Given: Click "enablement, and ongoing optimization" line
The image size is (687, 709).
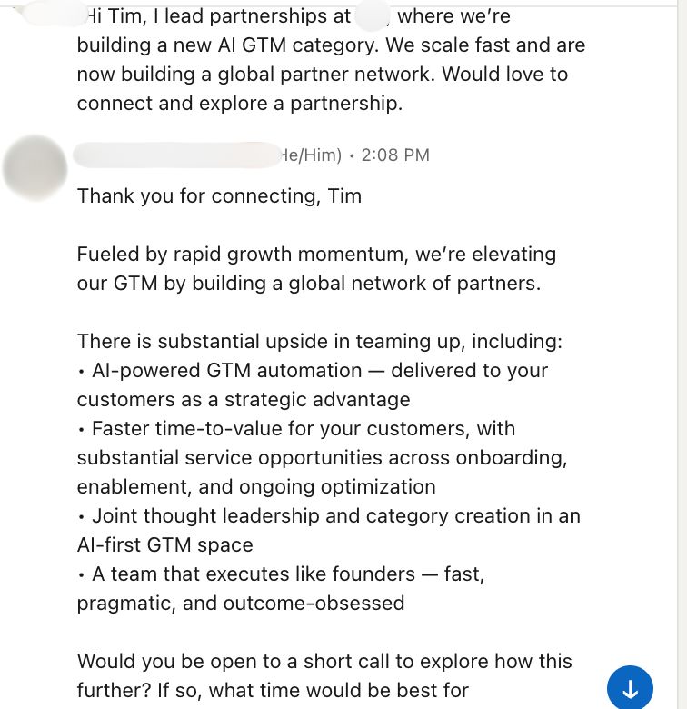Looking at the screenshot, I should (255, 487).
